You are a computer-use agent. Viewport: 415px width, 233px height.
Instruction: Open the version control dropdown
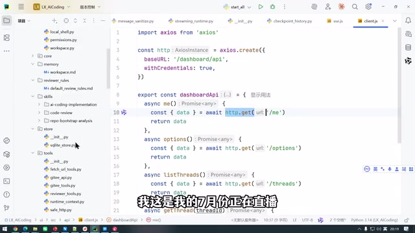click(x=90, y=7)
